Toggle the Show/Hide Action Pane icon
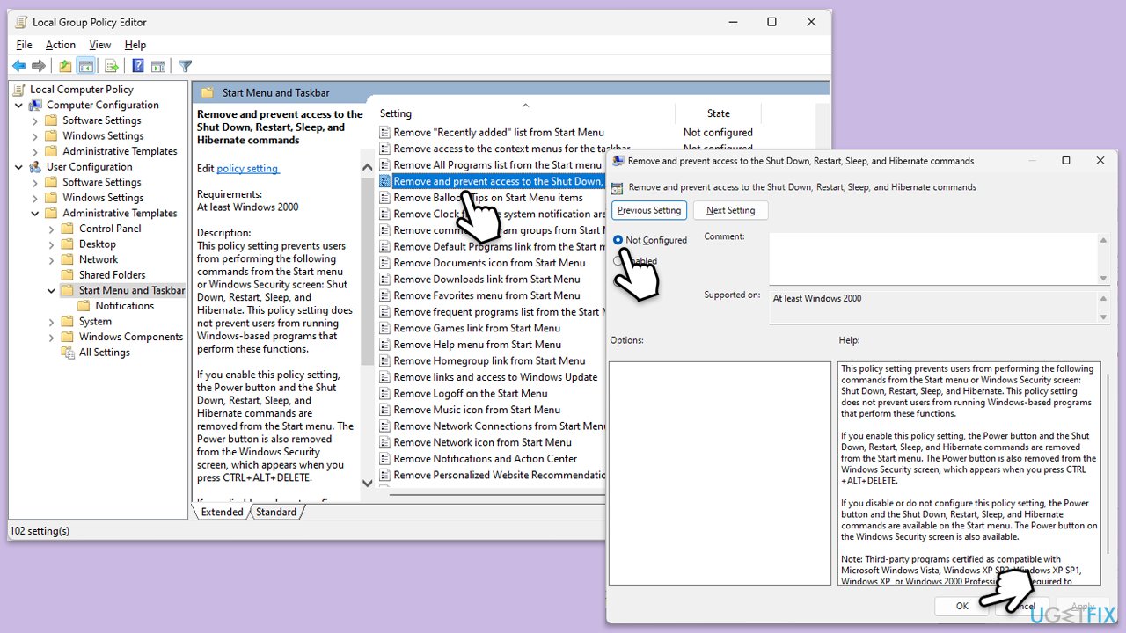 point(158,66)
